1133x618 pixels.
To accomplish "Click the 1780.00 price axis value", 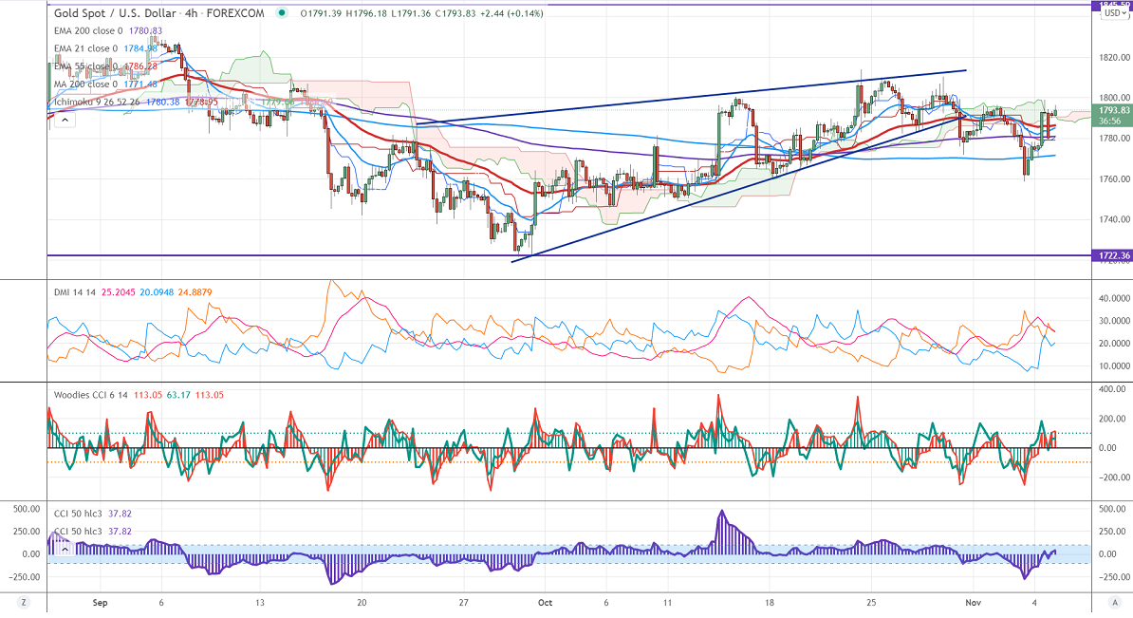I will pyautogui.click(x=1115, y=138).
